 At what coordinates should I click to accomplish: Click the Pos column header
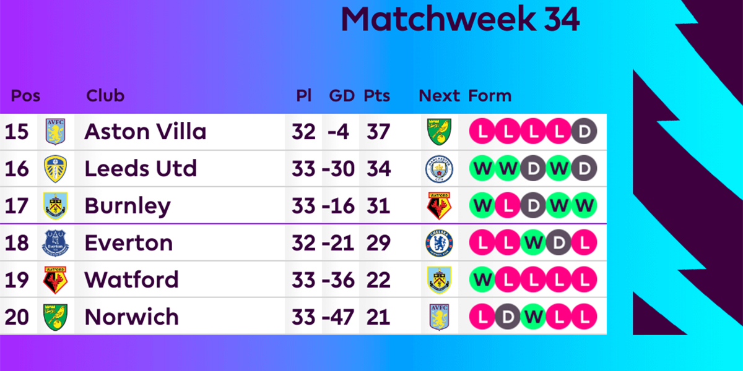(x=25, y=96)
